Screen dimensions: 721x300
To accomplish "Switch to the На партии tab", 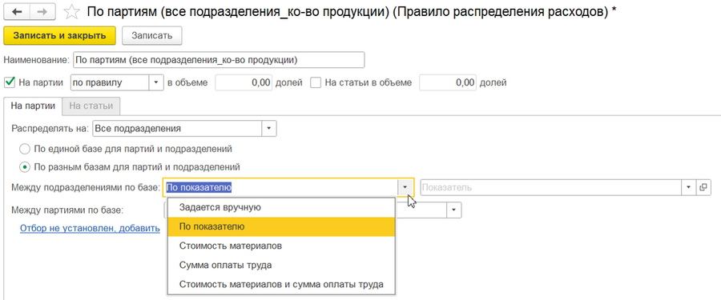I will coord(33,106).
